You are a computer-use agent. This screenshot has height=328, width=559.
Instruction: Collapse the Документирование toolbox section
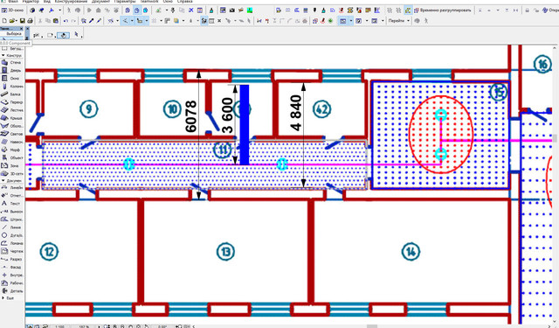point(11,181)
